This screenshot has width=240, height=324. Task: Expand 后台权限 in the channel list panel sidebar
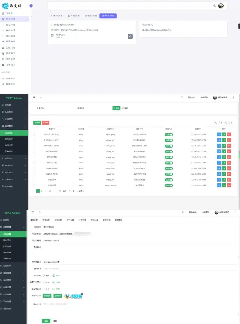click(14, 119)
